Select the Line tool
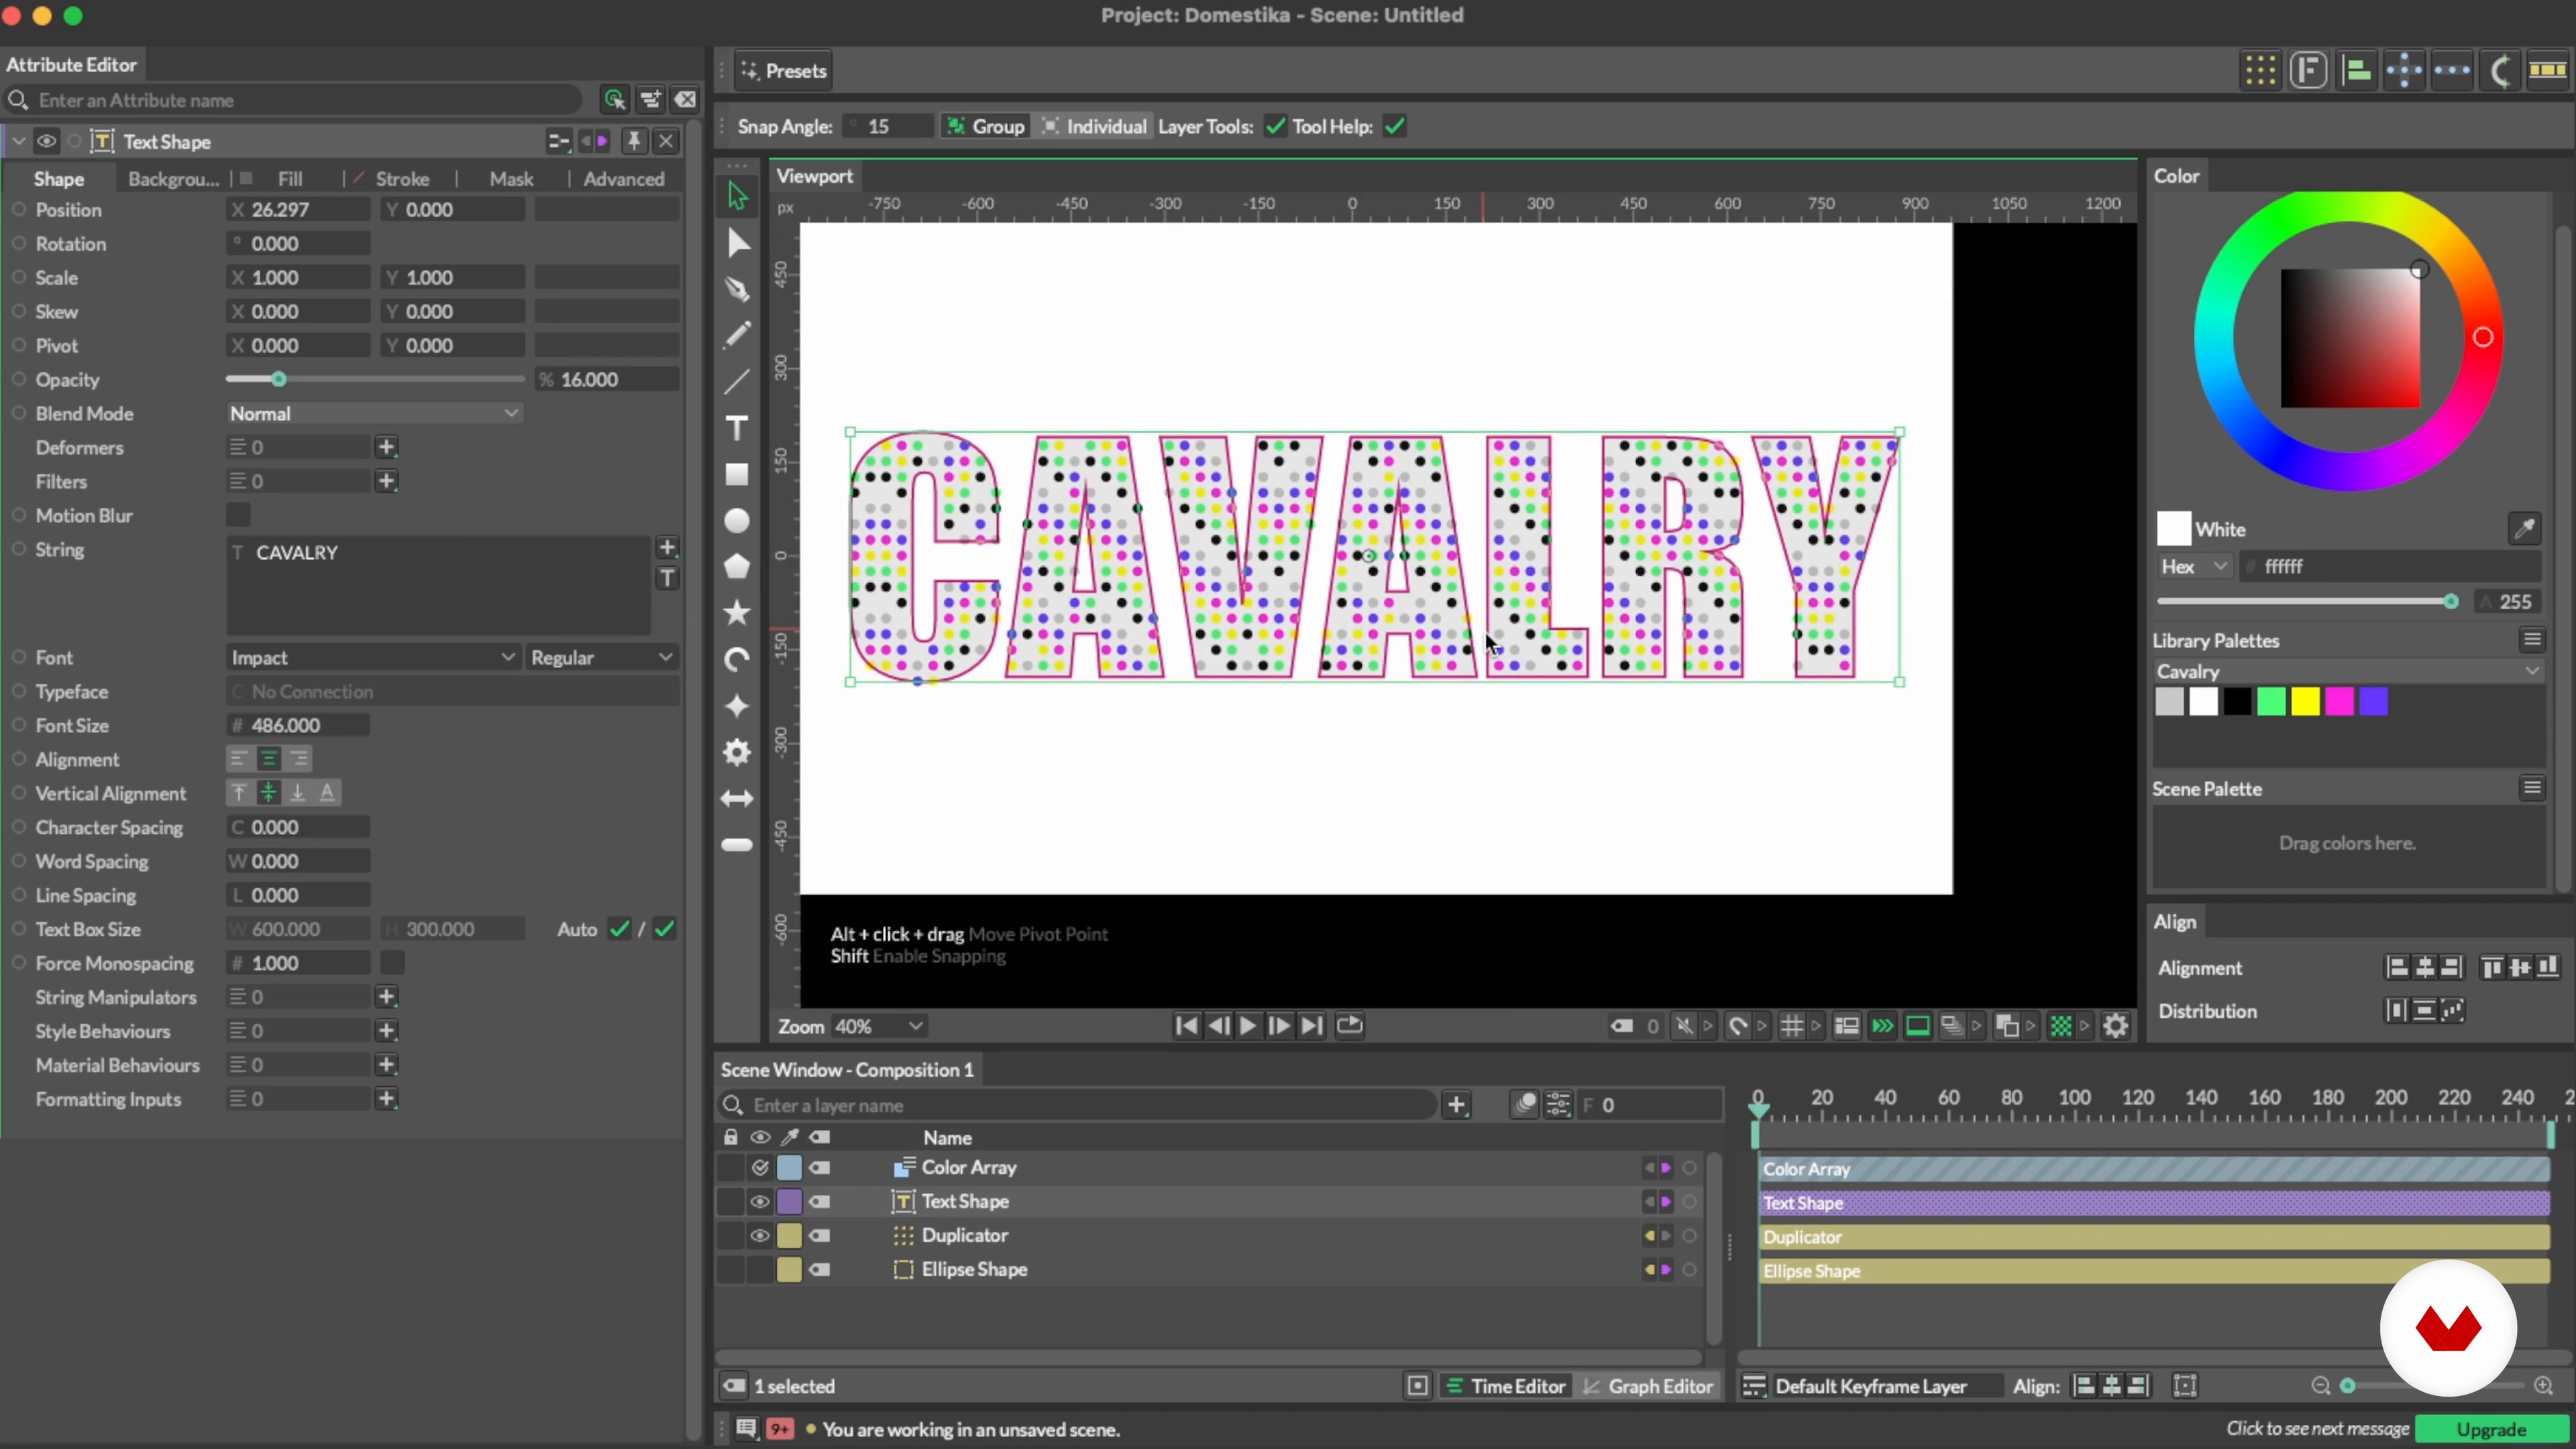The width and height of the screenshot is (2576, 1449). [x=737, y=382]
